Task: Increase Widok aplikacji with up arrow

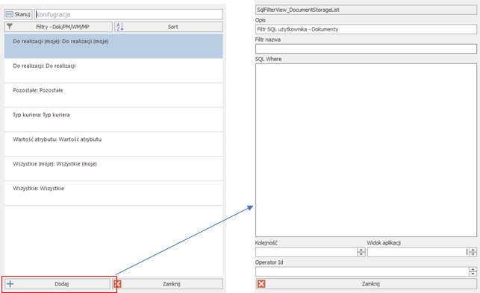Action: point(473,250)
